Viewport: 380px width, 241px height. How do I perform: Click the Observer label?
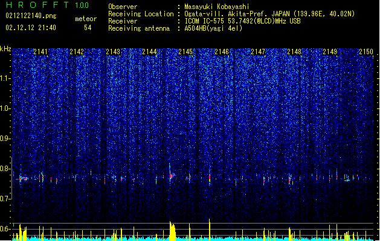click(x=123, y=7)
